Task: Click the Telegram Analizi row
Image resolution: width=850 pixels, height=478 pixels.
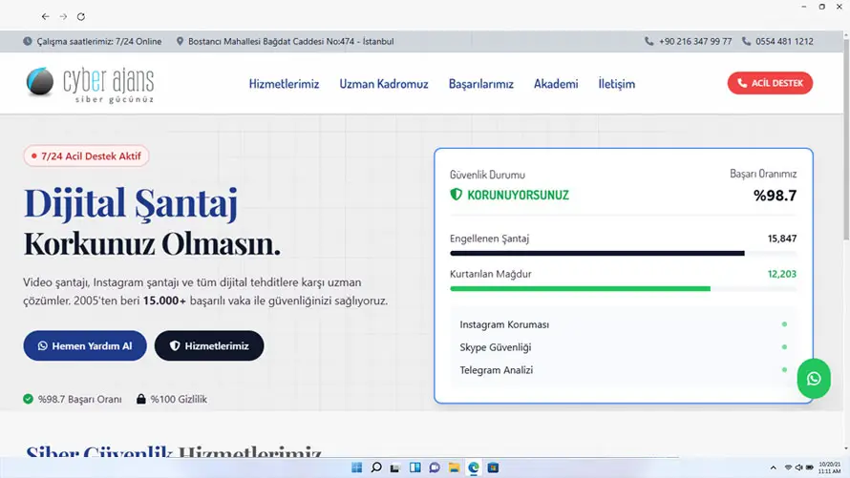Action: point(624,370)
